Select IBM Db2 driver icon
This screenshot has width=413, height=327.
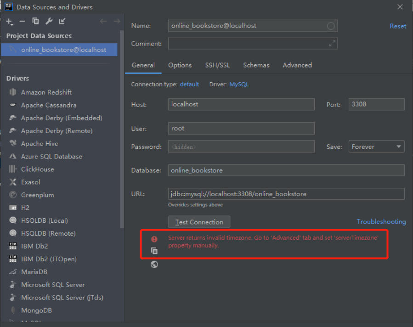pos(13,246)
